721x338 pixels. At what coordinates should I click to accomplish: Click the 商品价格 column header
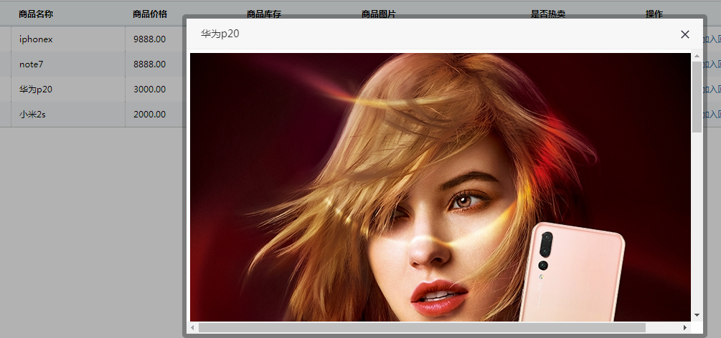[x=150, y=14]
